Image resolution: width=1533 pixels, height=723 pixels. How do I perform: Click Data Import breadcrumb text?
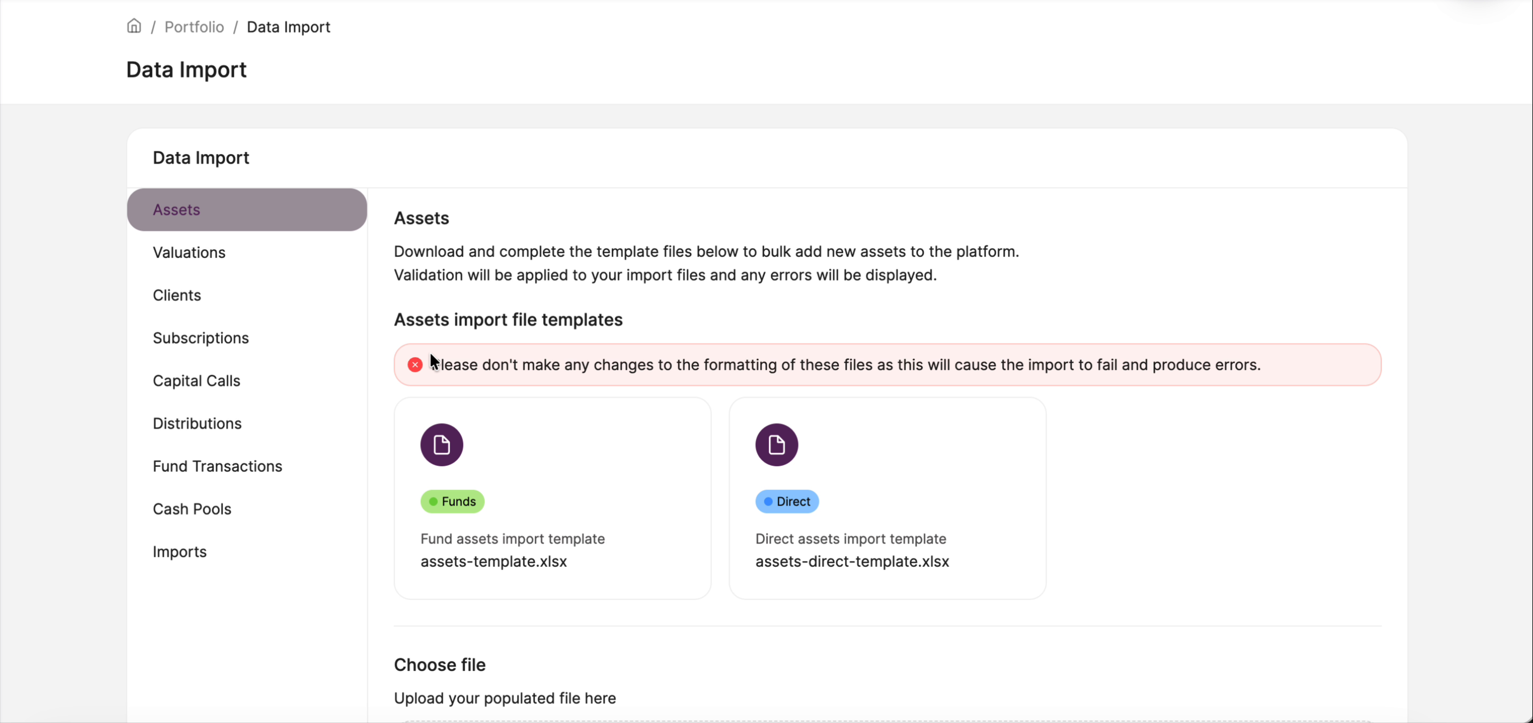click(x=288, y=27)
